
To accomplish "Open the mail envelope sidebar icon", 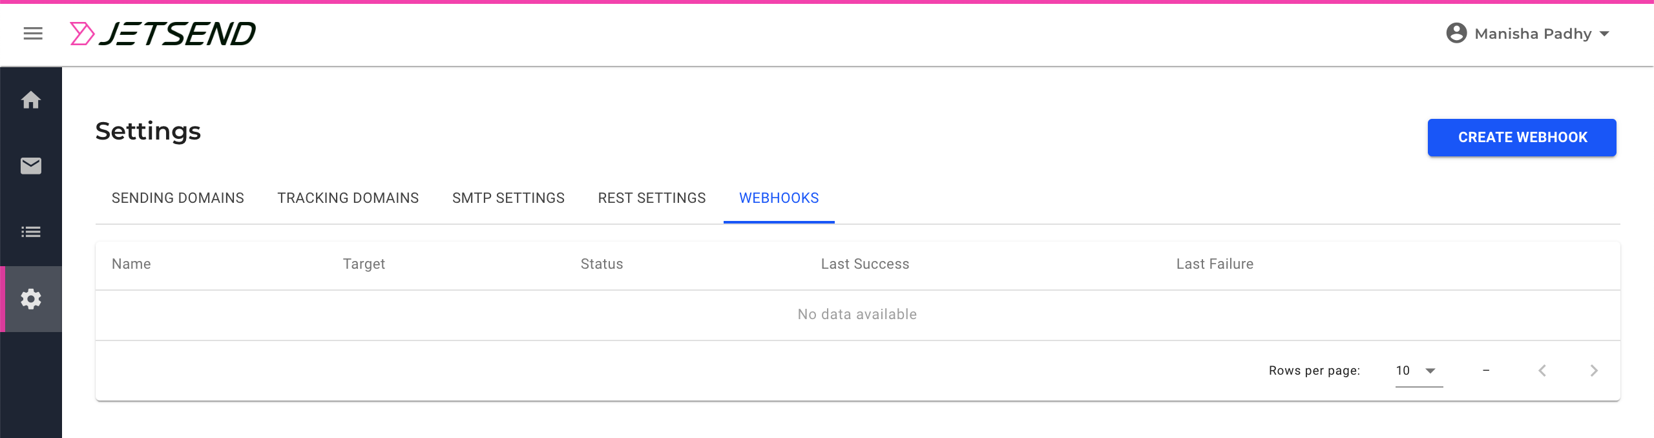I will (x=31, y=166).
